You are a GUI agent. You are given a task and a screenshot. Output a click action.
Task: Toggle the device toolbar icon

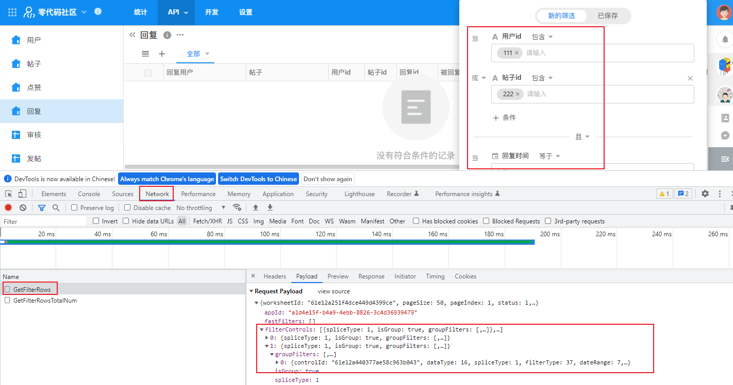coord(22,194)
